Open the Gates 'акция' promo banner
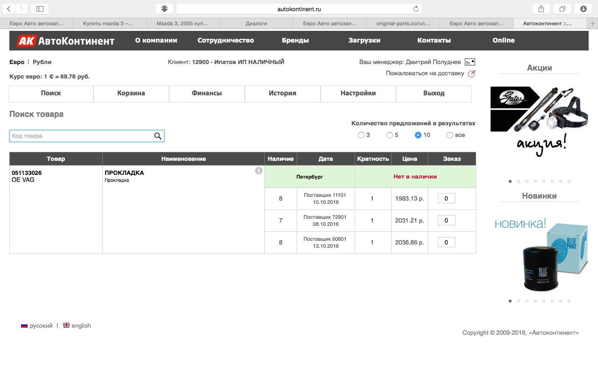 (539, 122)
